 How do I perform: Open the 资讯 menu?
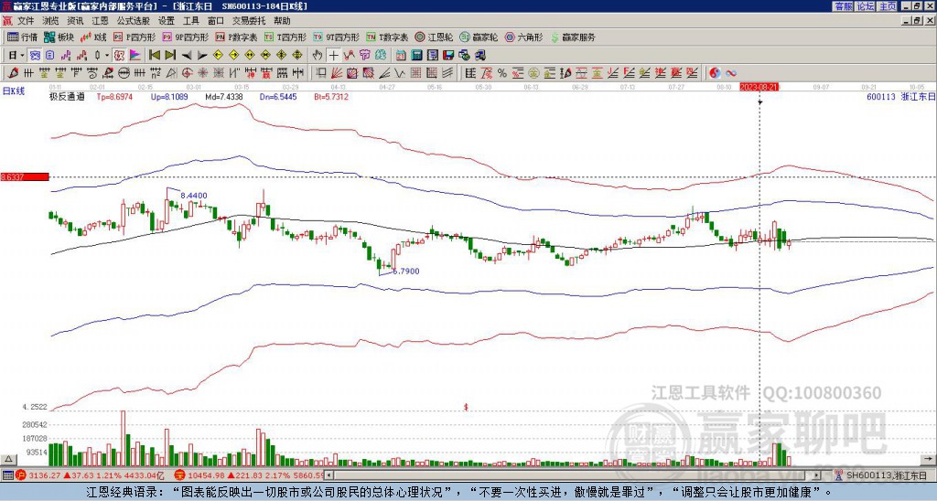click(x=75, y=21)
